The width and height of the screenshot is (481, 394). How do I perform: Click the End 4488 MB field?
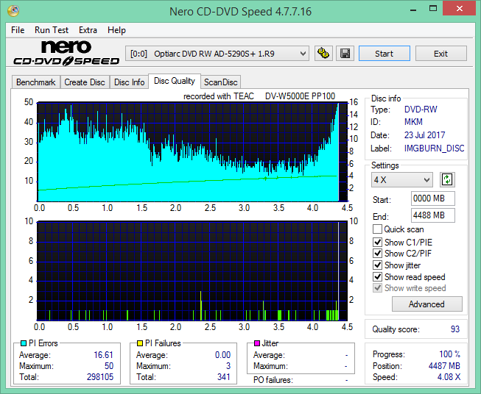[433, 215]
